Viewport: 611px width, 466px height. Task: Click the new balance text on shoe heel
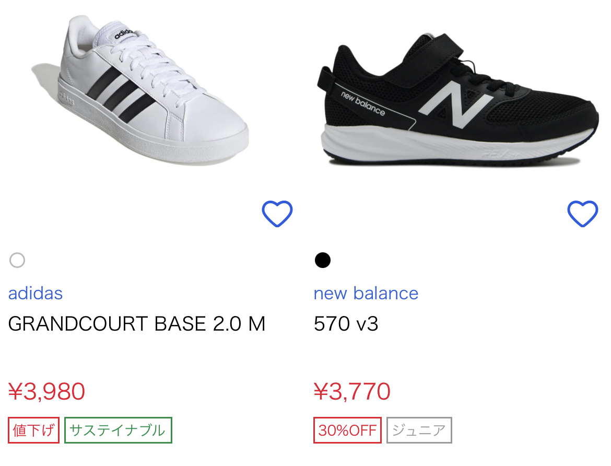coord(362,102)
